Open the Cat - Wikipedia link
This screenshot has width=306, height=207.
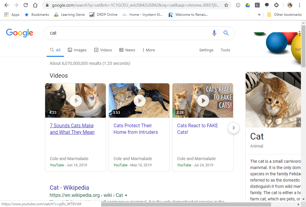pos(69,188)
